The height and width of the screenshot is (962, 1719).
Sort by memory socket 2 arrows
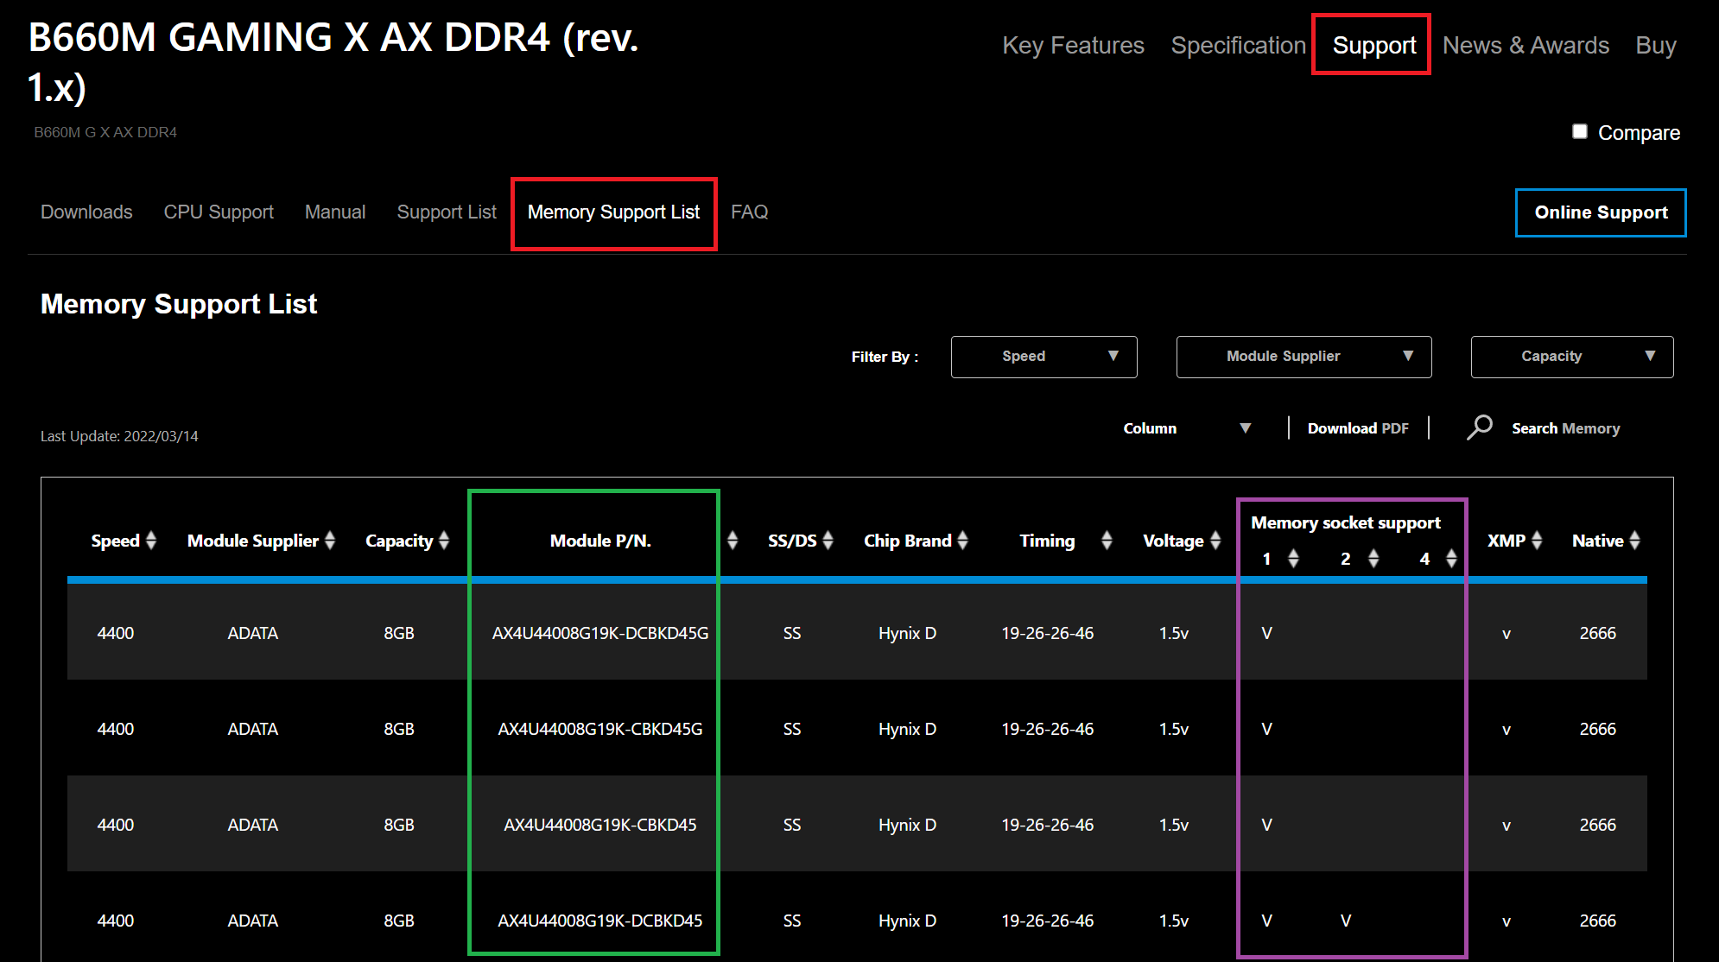[x=1373, y=559]
